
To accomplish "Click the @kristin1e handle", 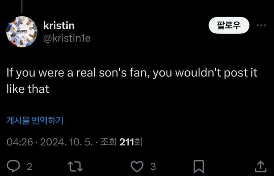I will (67, 38).
